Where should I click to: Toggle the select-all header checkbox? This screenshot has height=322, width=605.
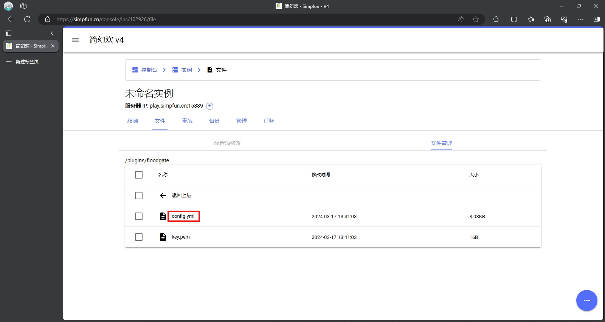[139, 175]
